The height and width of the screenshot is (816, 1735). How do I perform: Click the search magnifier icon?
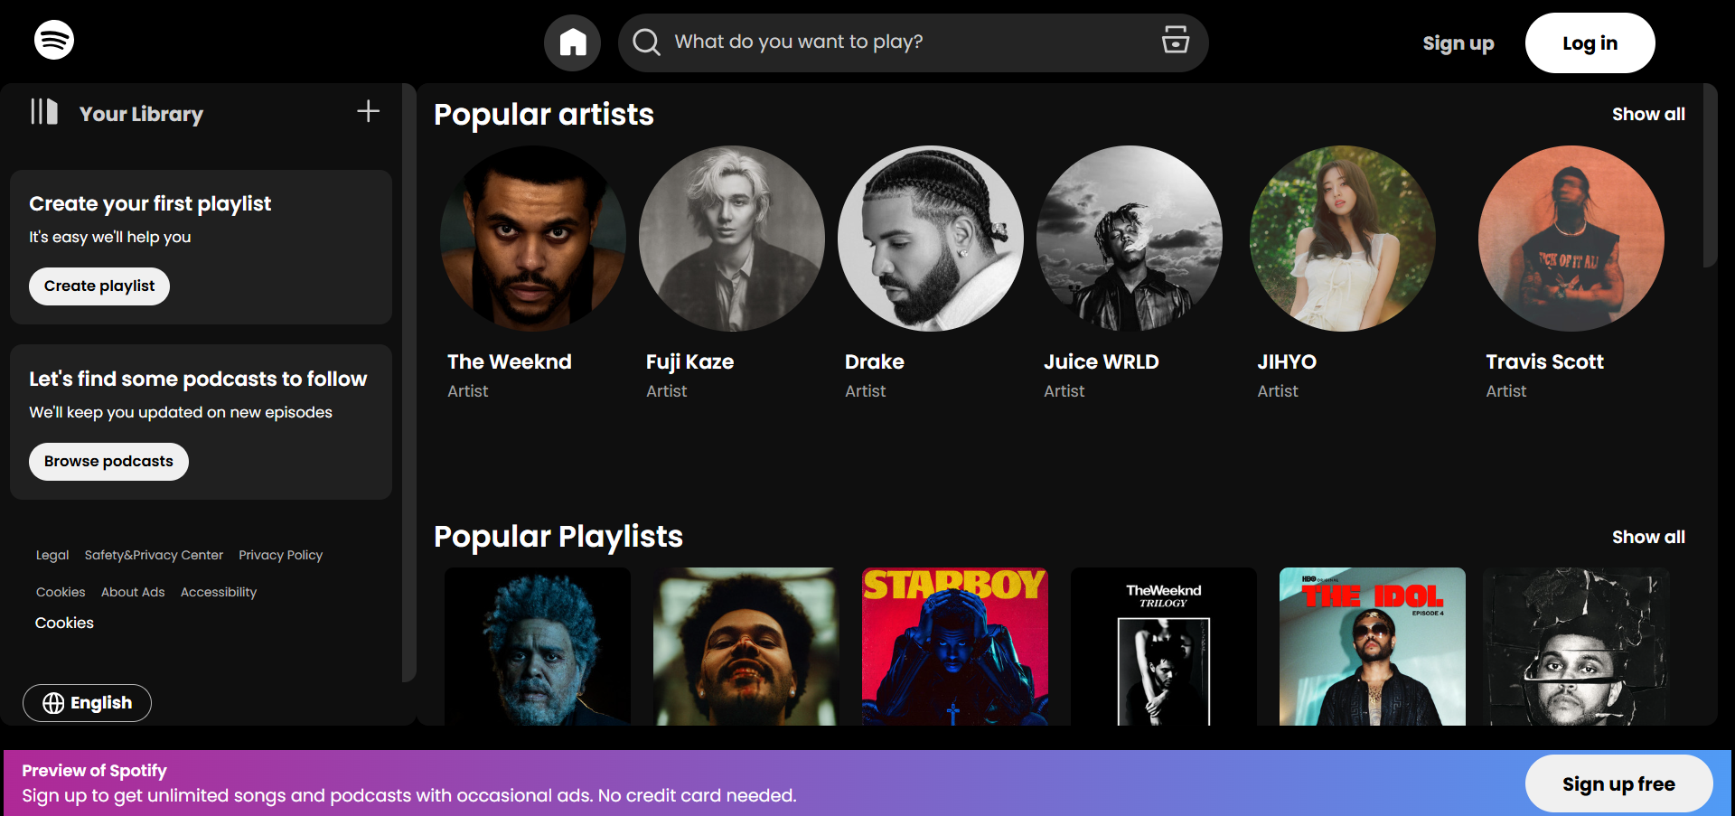click(646, 42)
